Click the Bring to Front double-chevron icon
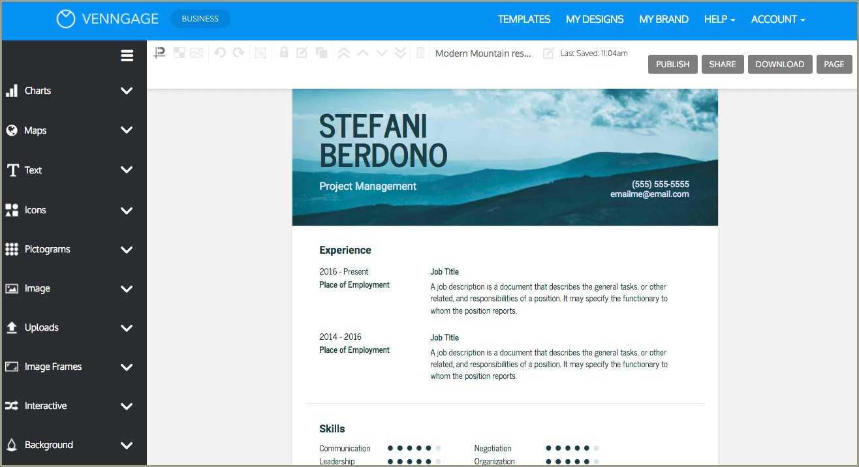859x467 pixels. [343, 52]
